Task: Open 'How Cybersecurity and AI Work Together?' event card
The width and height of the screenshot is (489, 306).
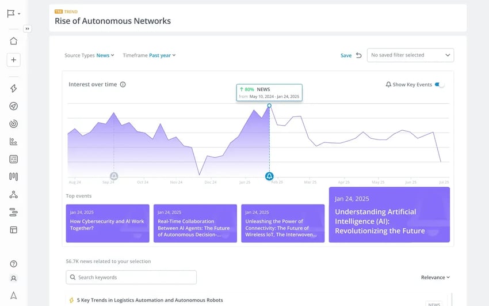Action: (108, 223)
